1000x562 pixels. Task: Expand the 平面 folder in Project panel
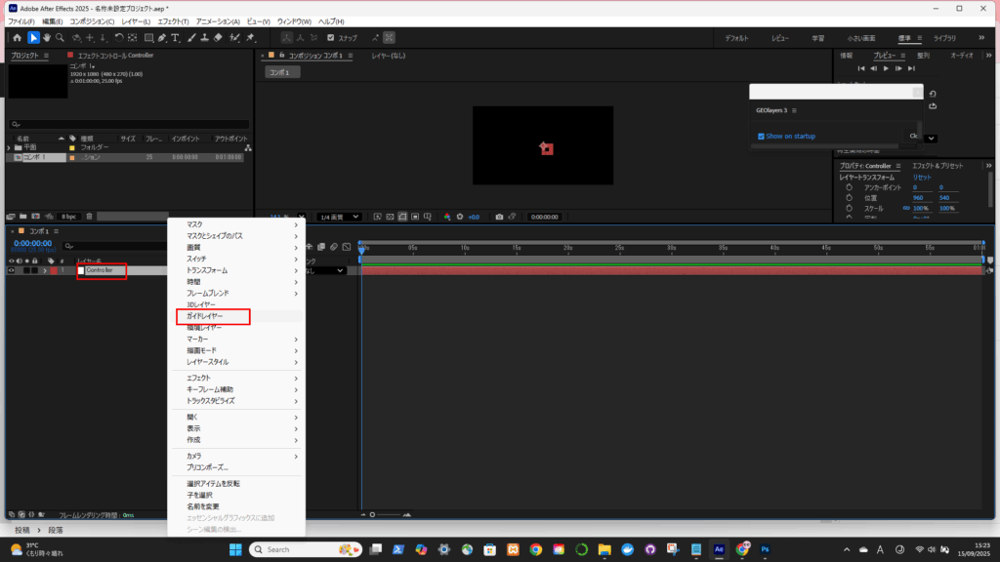click(9, 147)
